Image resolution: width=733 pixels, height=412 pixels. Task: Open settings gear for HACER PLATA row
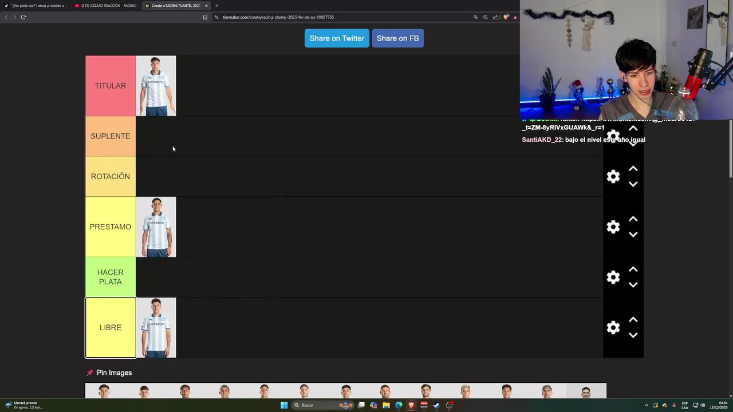coord(613,277)
